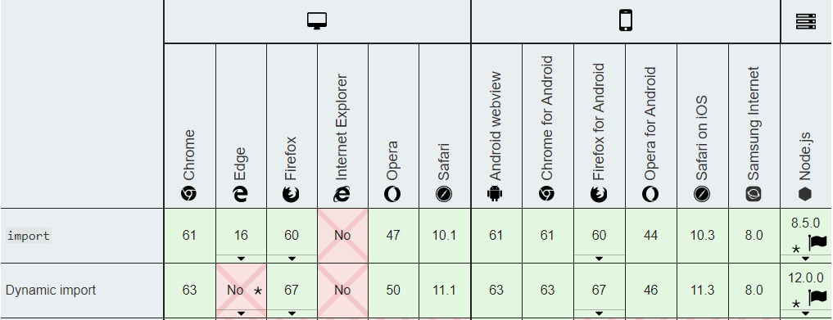Click the desktop monitor platform icon
Image resolution: width=833 pixels, height=320 pixels.
(x=317, y=21)
